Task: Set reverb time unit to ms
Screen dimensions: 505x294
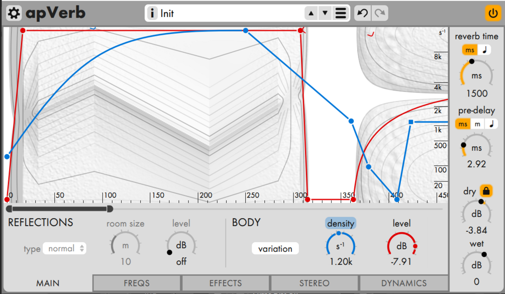Action: 469,50
